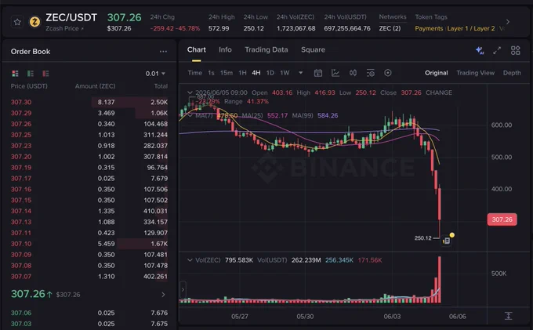The width and height of the screenshot is (533, 330).
Task: Click the MA(99) 584.26 legend value
Action: (328, 115)
